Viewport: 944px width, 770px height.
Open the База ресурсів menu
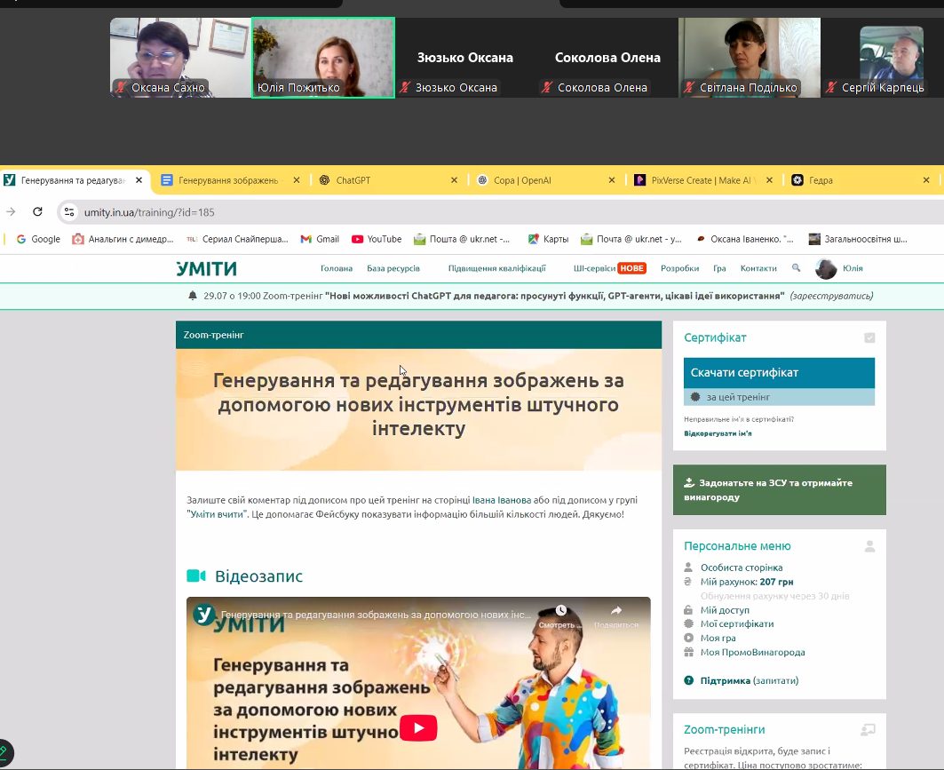393,268
